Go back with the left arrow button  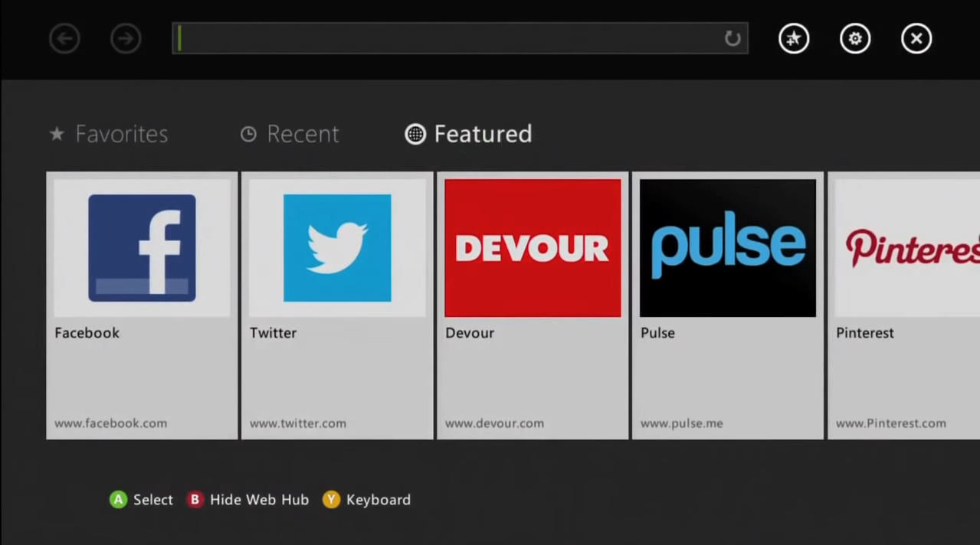coord(64,38)
